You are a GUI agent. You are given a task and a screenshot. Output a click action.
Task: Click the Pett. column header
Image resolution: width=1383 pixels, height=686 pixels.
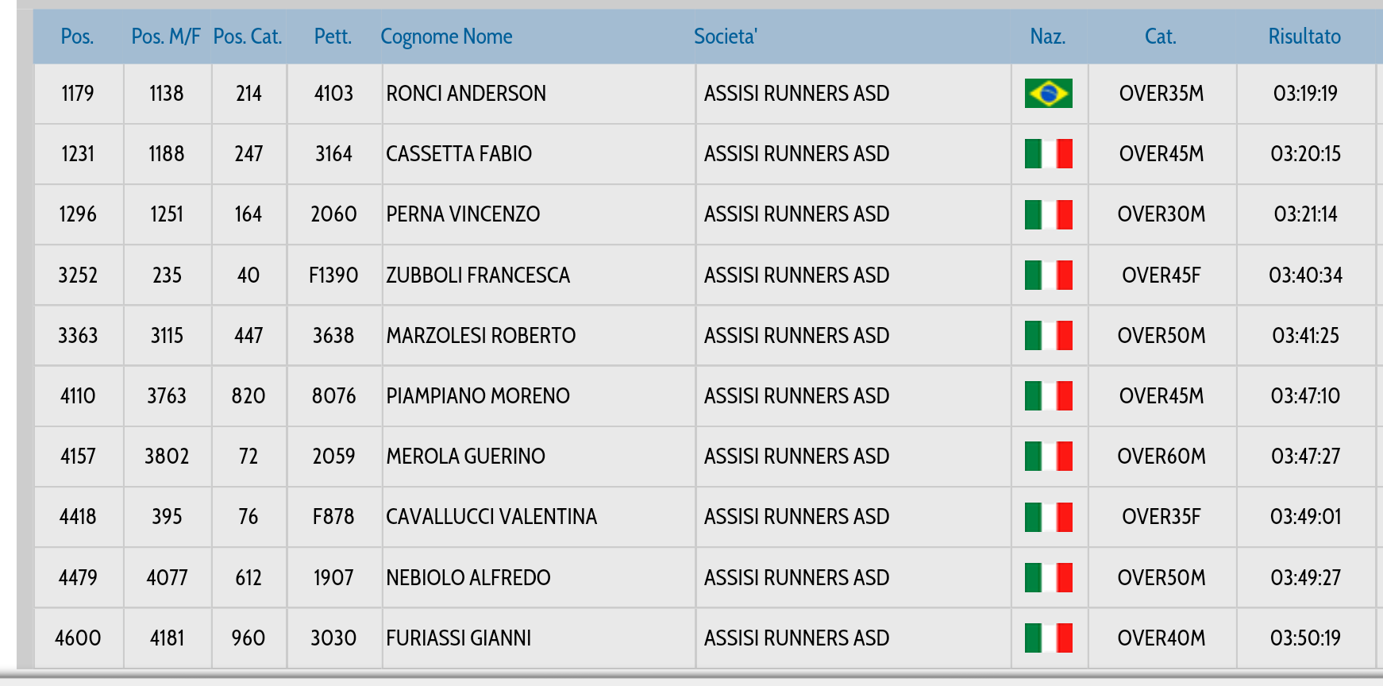333,37
